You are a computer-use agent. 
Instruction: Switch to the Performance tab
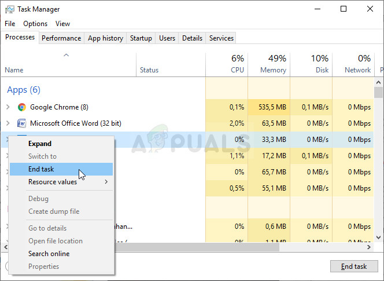pos(61,38)
